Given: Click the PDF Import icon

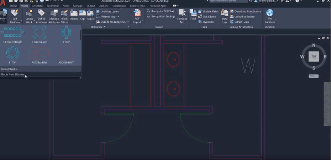Looking at the screenshot, I should [137, 13].
